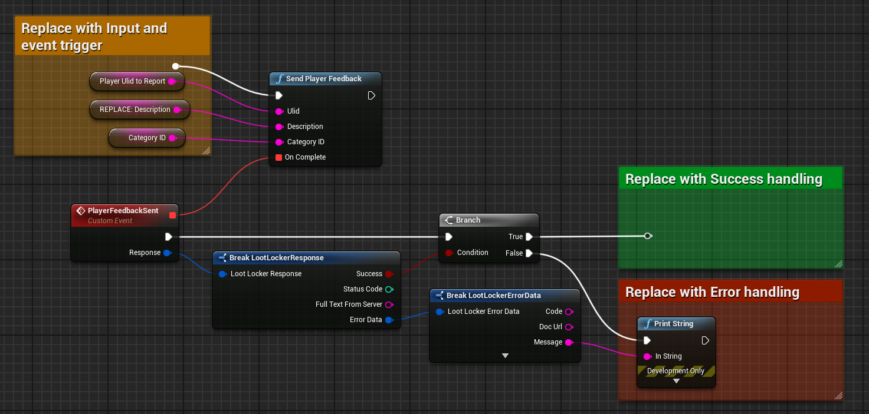Click Send Player Feedback output exec pin
Screen dimensions: 869x414
[x=371, y=95]
